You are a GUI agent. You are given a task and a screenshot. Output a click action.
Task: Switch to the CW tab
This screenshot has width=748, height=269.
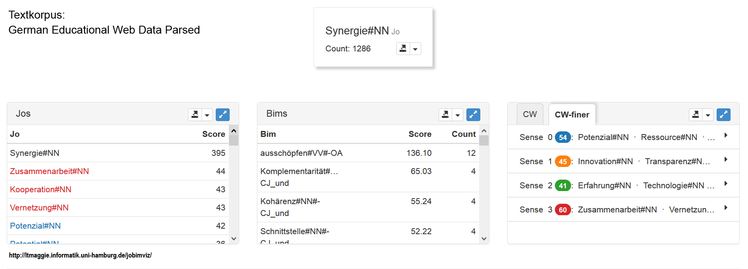pyautogui.click(x=529, y=115)
